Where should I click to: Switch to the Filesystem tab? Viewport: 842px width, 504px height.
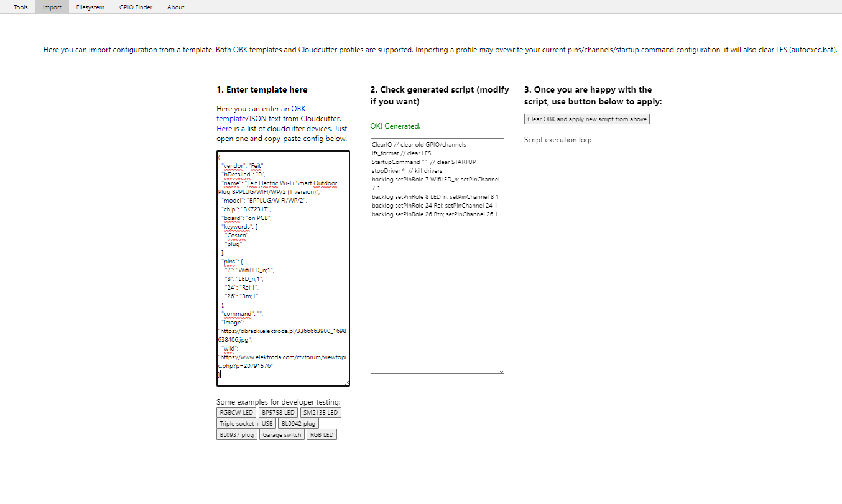[90, 7]
